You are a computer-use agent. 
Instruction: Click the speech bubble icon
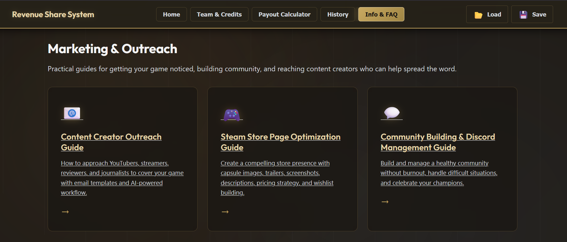(392, 113)
